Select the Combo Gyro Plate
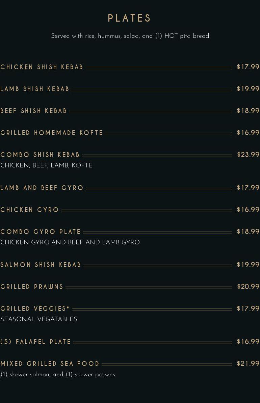 click(x=41, y=232)
